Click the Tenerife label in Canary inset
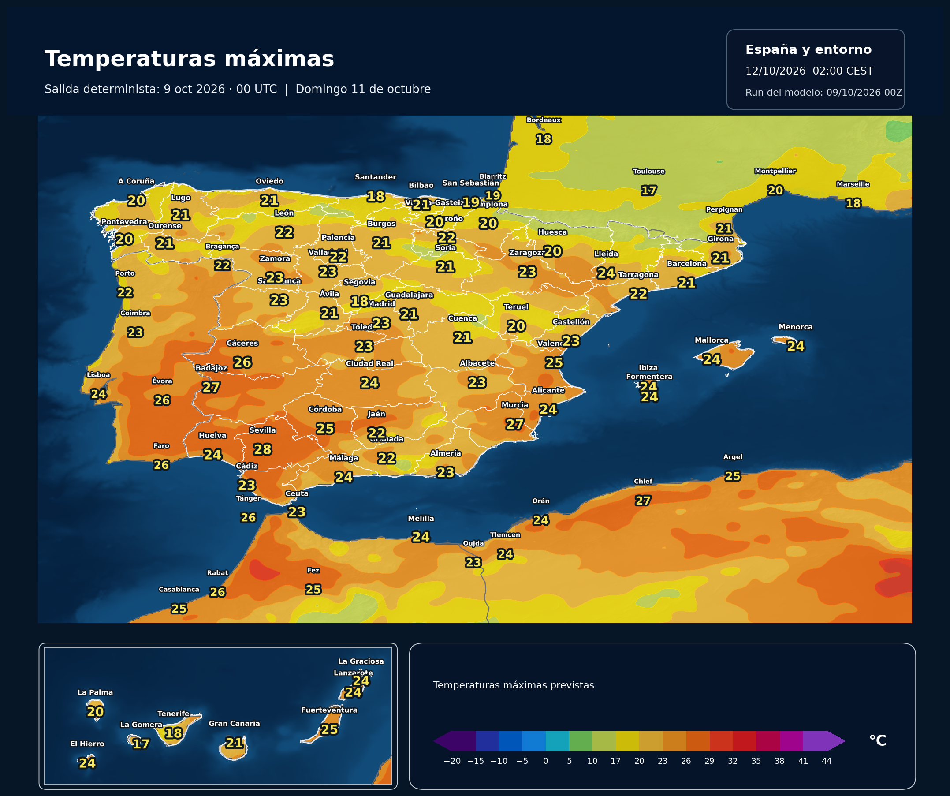950x796 pixels. (x=173, y=714)
